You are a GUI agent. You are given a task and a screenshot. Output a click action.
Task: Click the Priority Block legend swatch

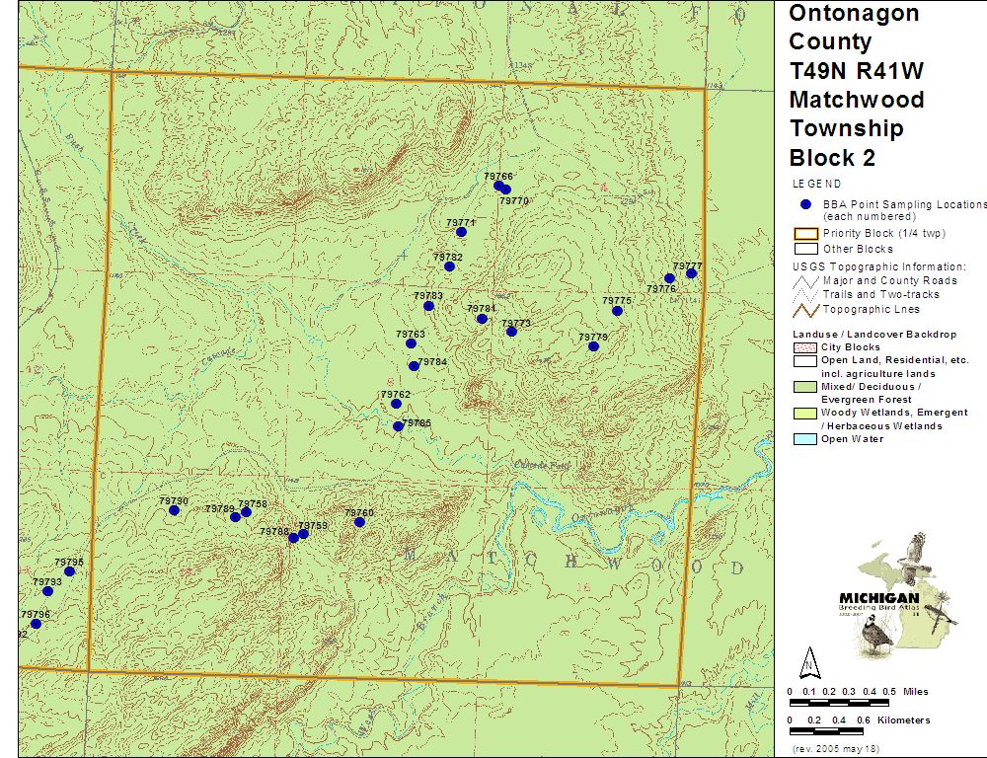click(805, 234)
